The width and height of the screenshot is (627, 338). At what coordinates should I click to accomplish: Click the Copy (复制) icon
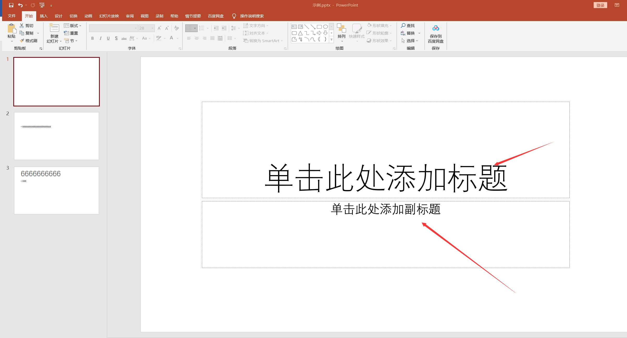22,33
